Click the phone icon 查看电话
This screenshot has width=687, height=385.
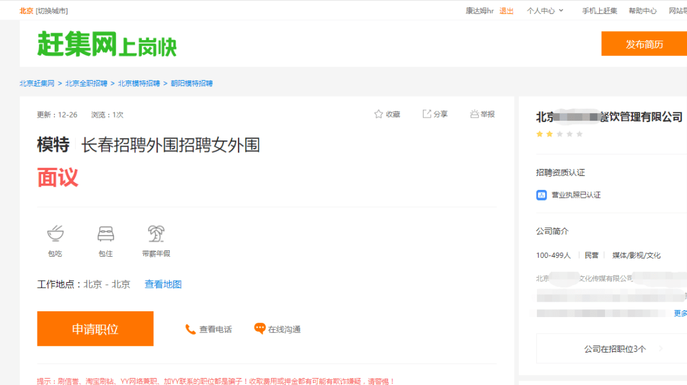click(190, 330)
